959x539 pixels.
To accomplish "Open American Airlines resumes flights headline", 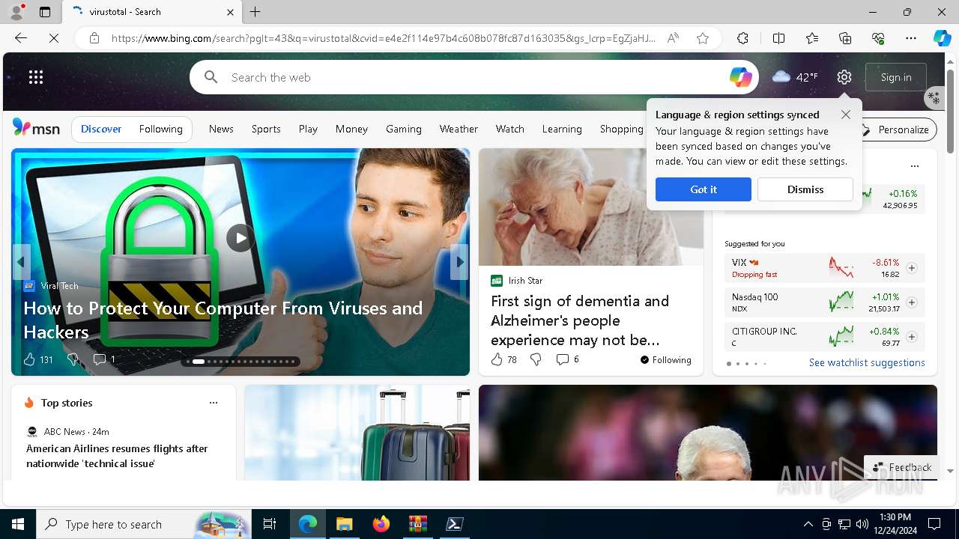I will pos(117,456).
